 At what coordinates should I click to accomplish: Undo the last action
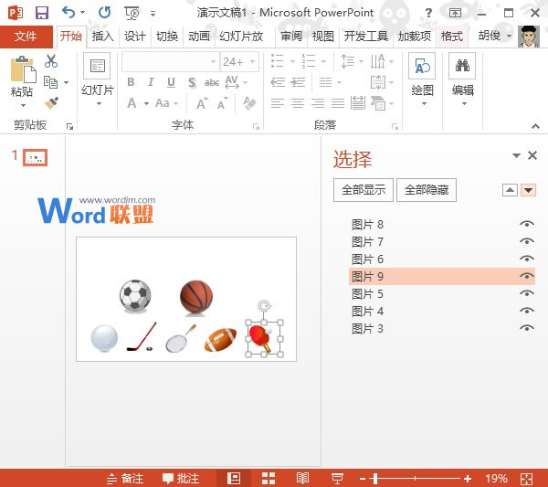click(68, 13)
